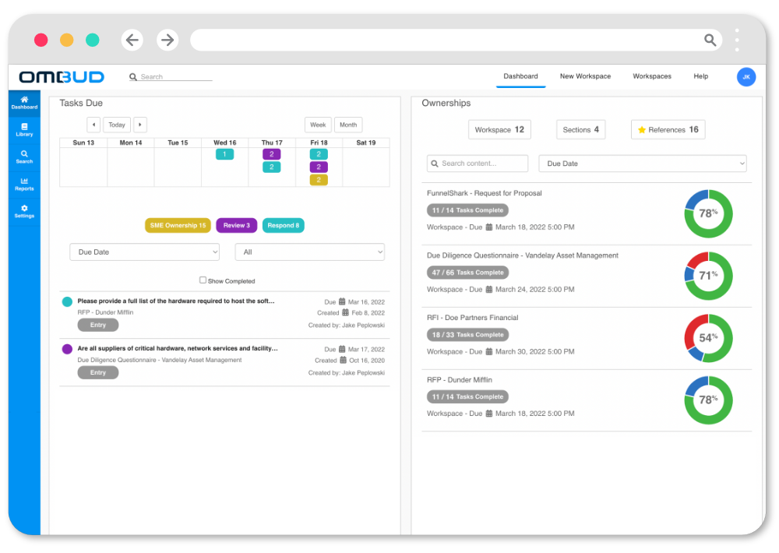779x553 pixels.
Task: Expand the Ownerships Due Date dropdown
Action: point(643,164)
